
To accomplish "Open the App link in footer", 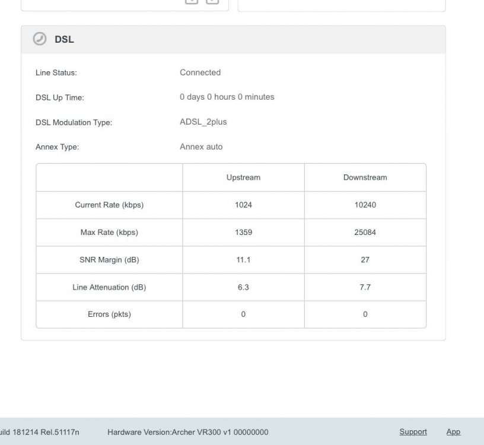I will click(453, 432).
